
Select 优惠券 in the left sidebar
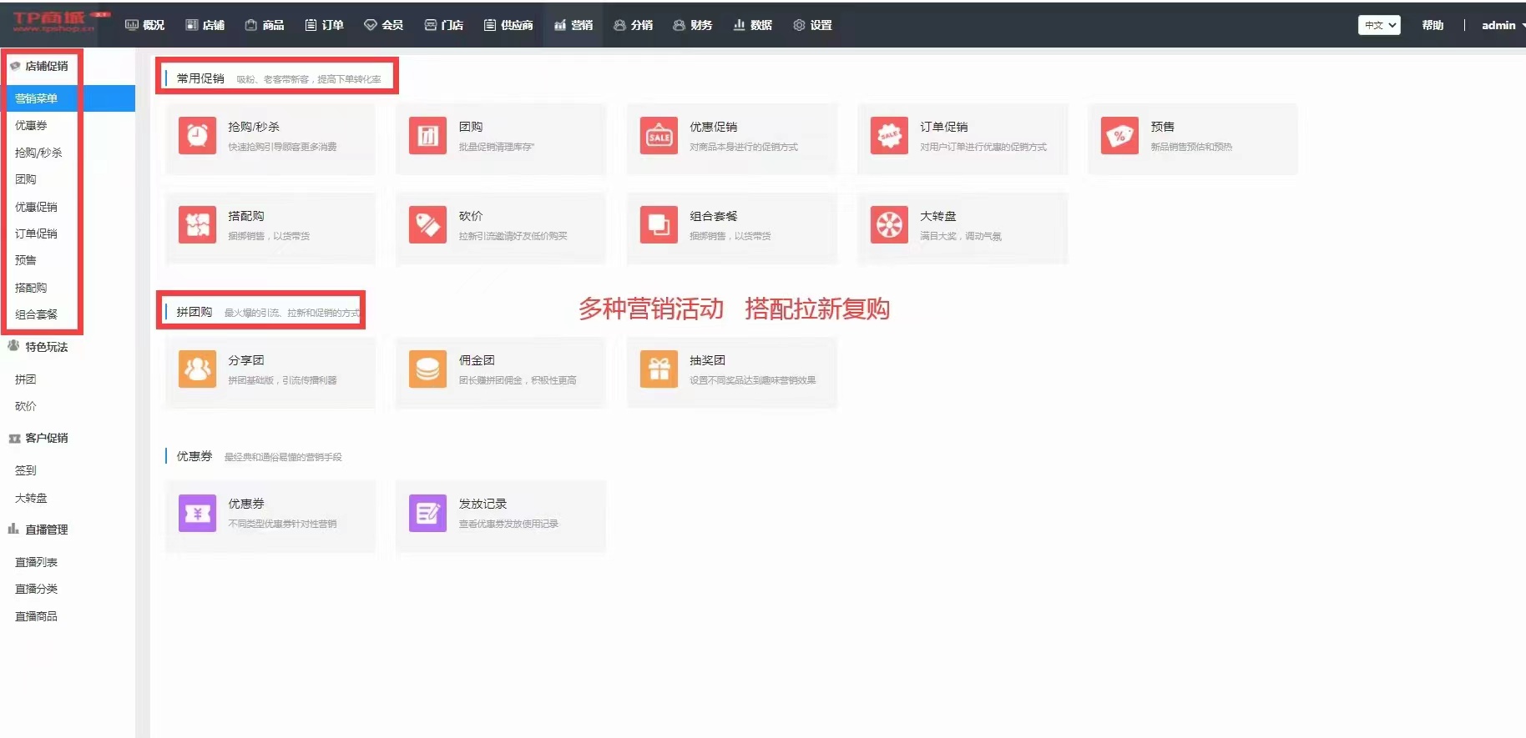(31, 125)
